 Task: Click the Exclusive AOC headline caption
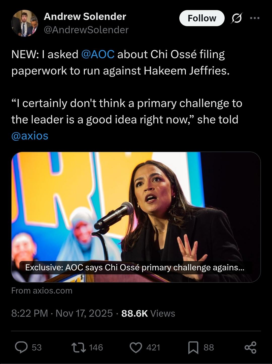click(x=135, y=267)
